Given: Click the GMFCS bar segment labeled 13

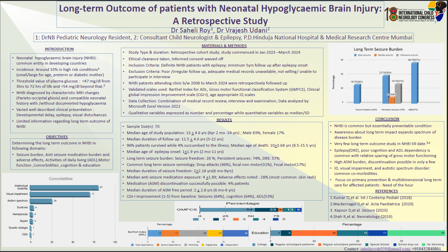Looking at the screenshot, I should click(289, 210).
